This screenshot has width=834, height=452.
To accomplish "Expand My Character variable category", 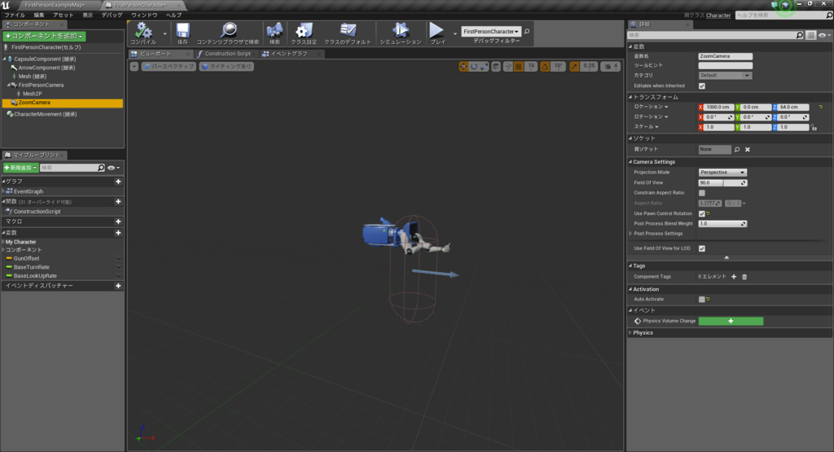I will click(x=3, y=242).
